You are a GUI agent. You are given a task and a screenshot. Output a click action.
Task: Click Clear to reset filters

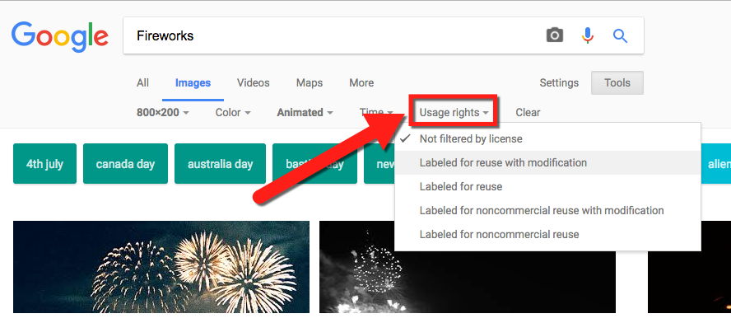(528, 113)
